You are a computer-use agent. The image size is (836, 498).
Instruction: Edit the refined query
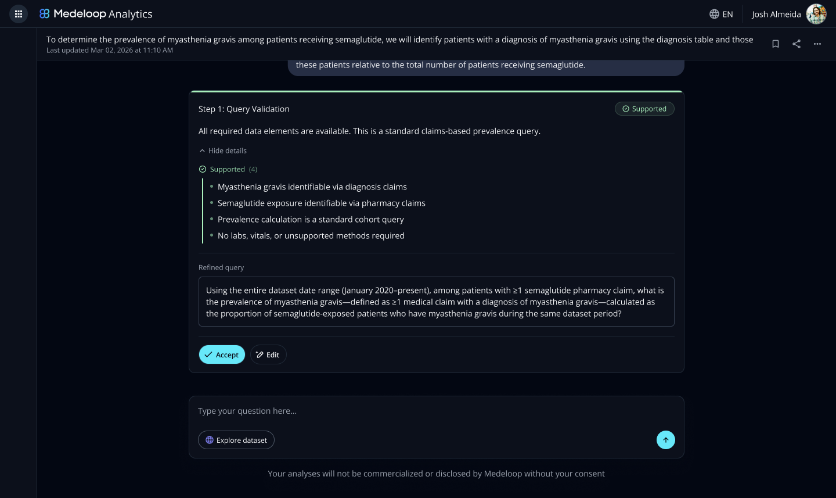[268, 354]
